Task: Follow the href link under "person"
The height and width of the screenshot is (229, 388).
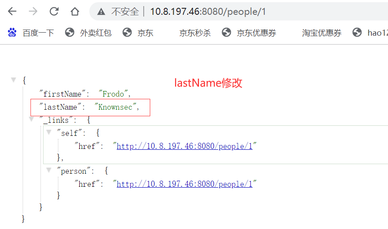Action: pos(185,184)
